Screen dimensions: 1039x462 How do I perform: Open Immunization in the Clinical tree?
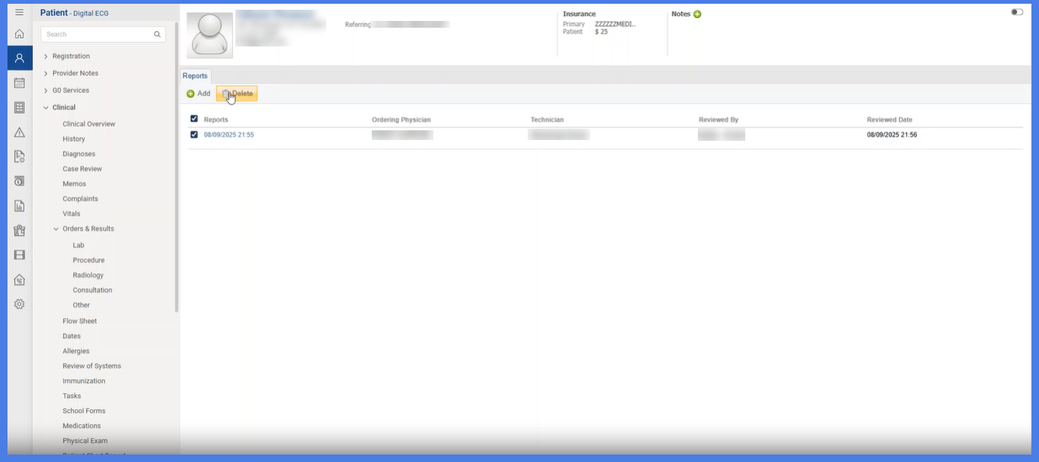[84, 381]
